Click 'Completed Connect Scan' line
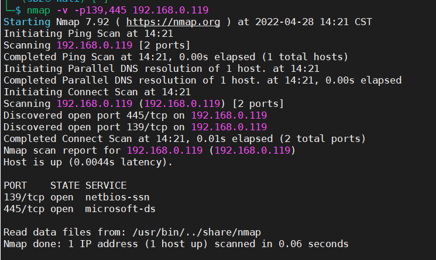The image size is (436, 260). pos(184,138)
